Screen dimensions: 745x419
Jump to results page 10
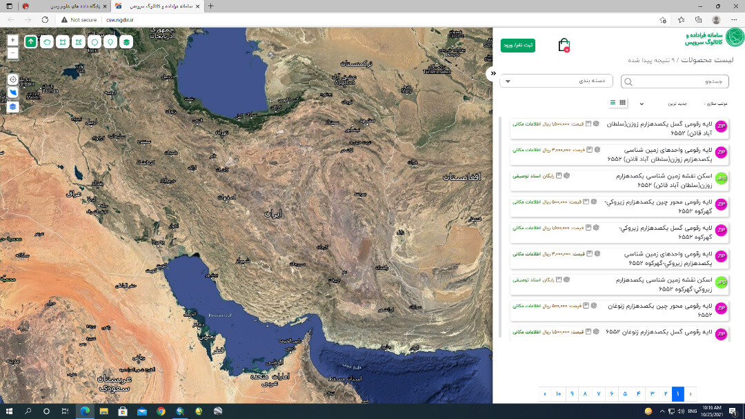558,394
